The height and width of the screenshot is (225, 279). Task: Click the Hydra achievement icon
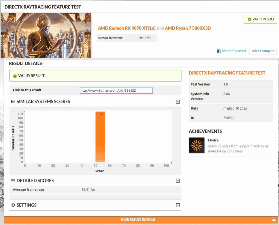(x=197, y=145)
